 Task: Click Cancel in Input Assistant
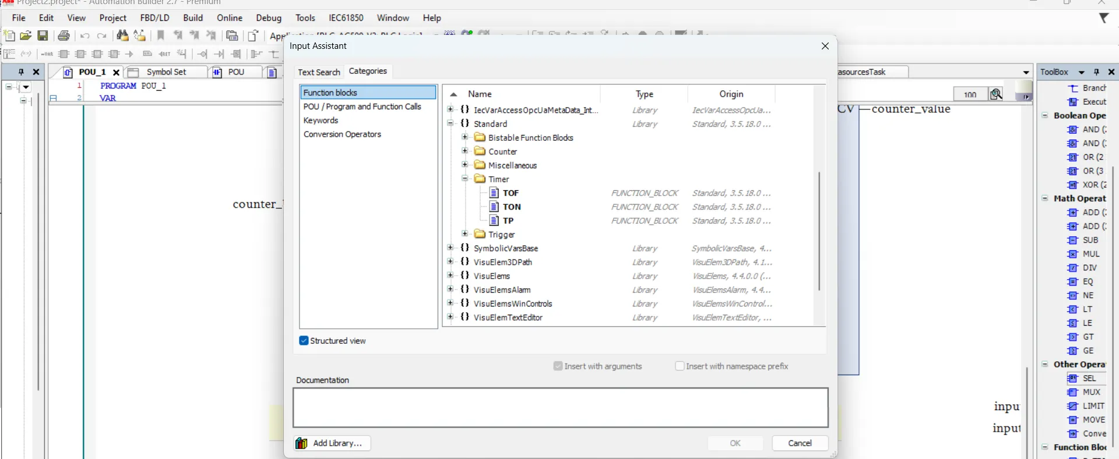coord(800,443)
